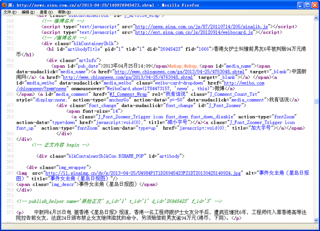Open the 帮助 menu

tap(64, 12)
